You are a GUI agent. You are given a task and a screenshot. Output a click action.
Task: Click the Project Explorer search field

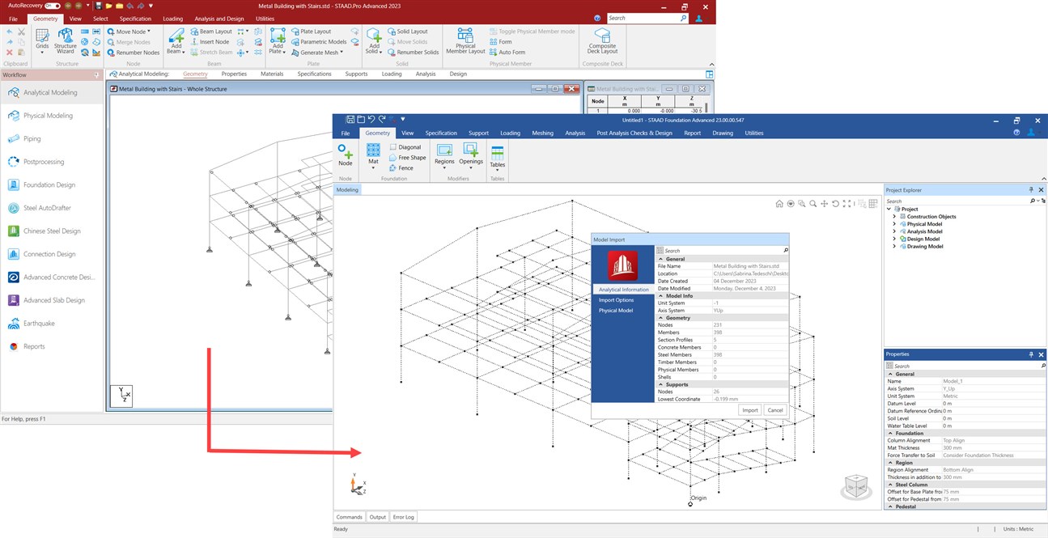(x=957, y=201)
